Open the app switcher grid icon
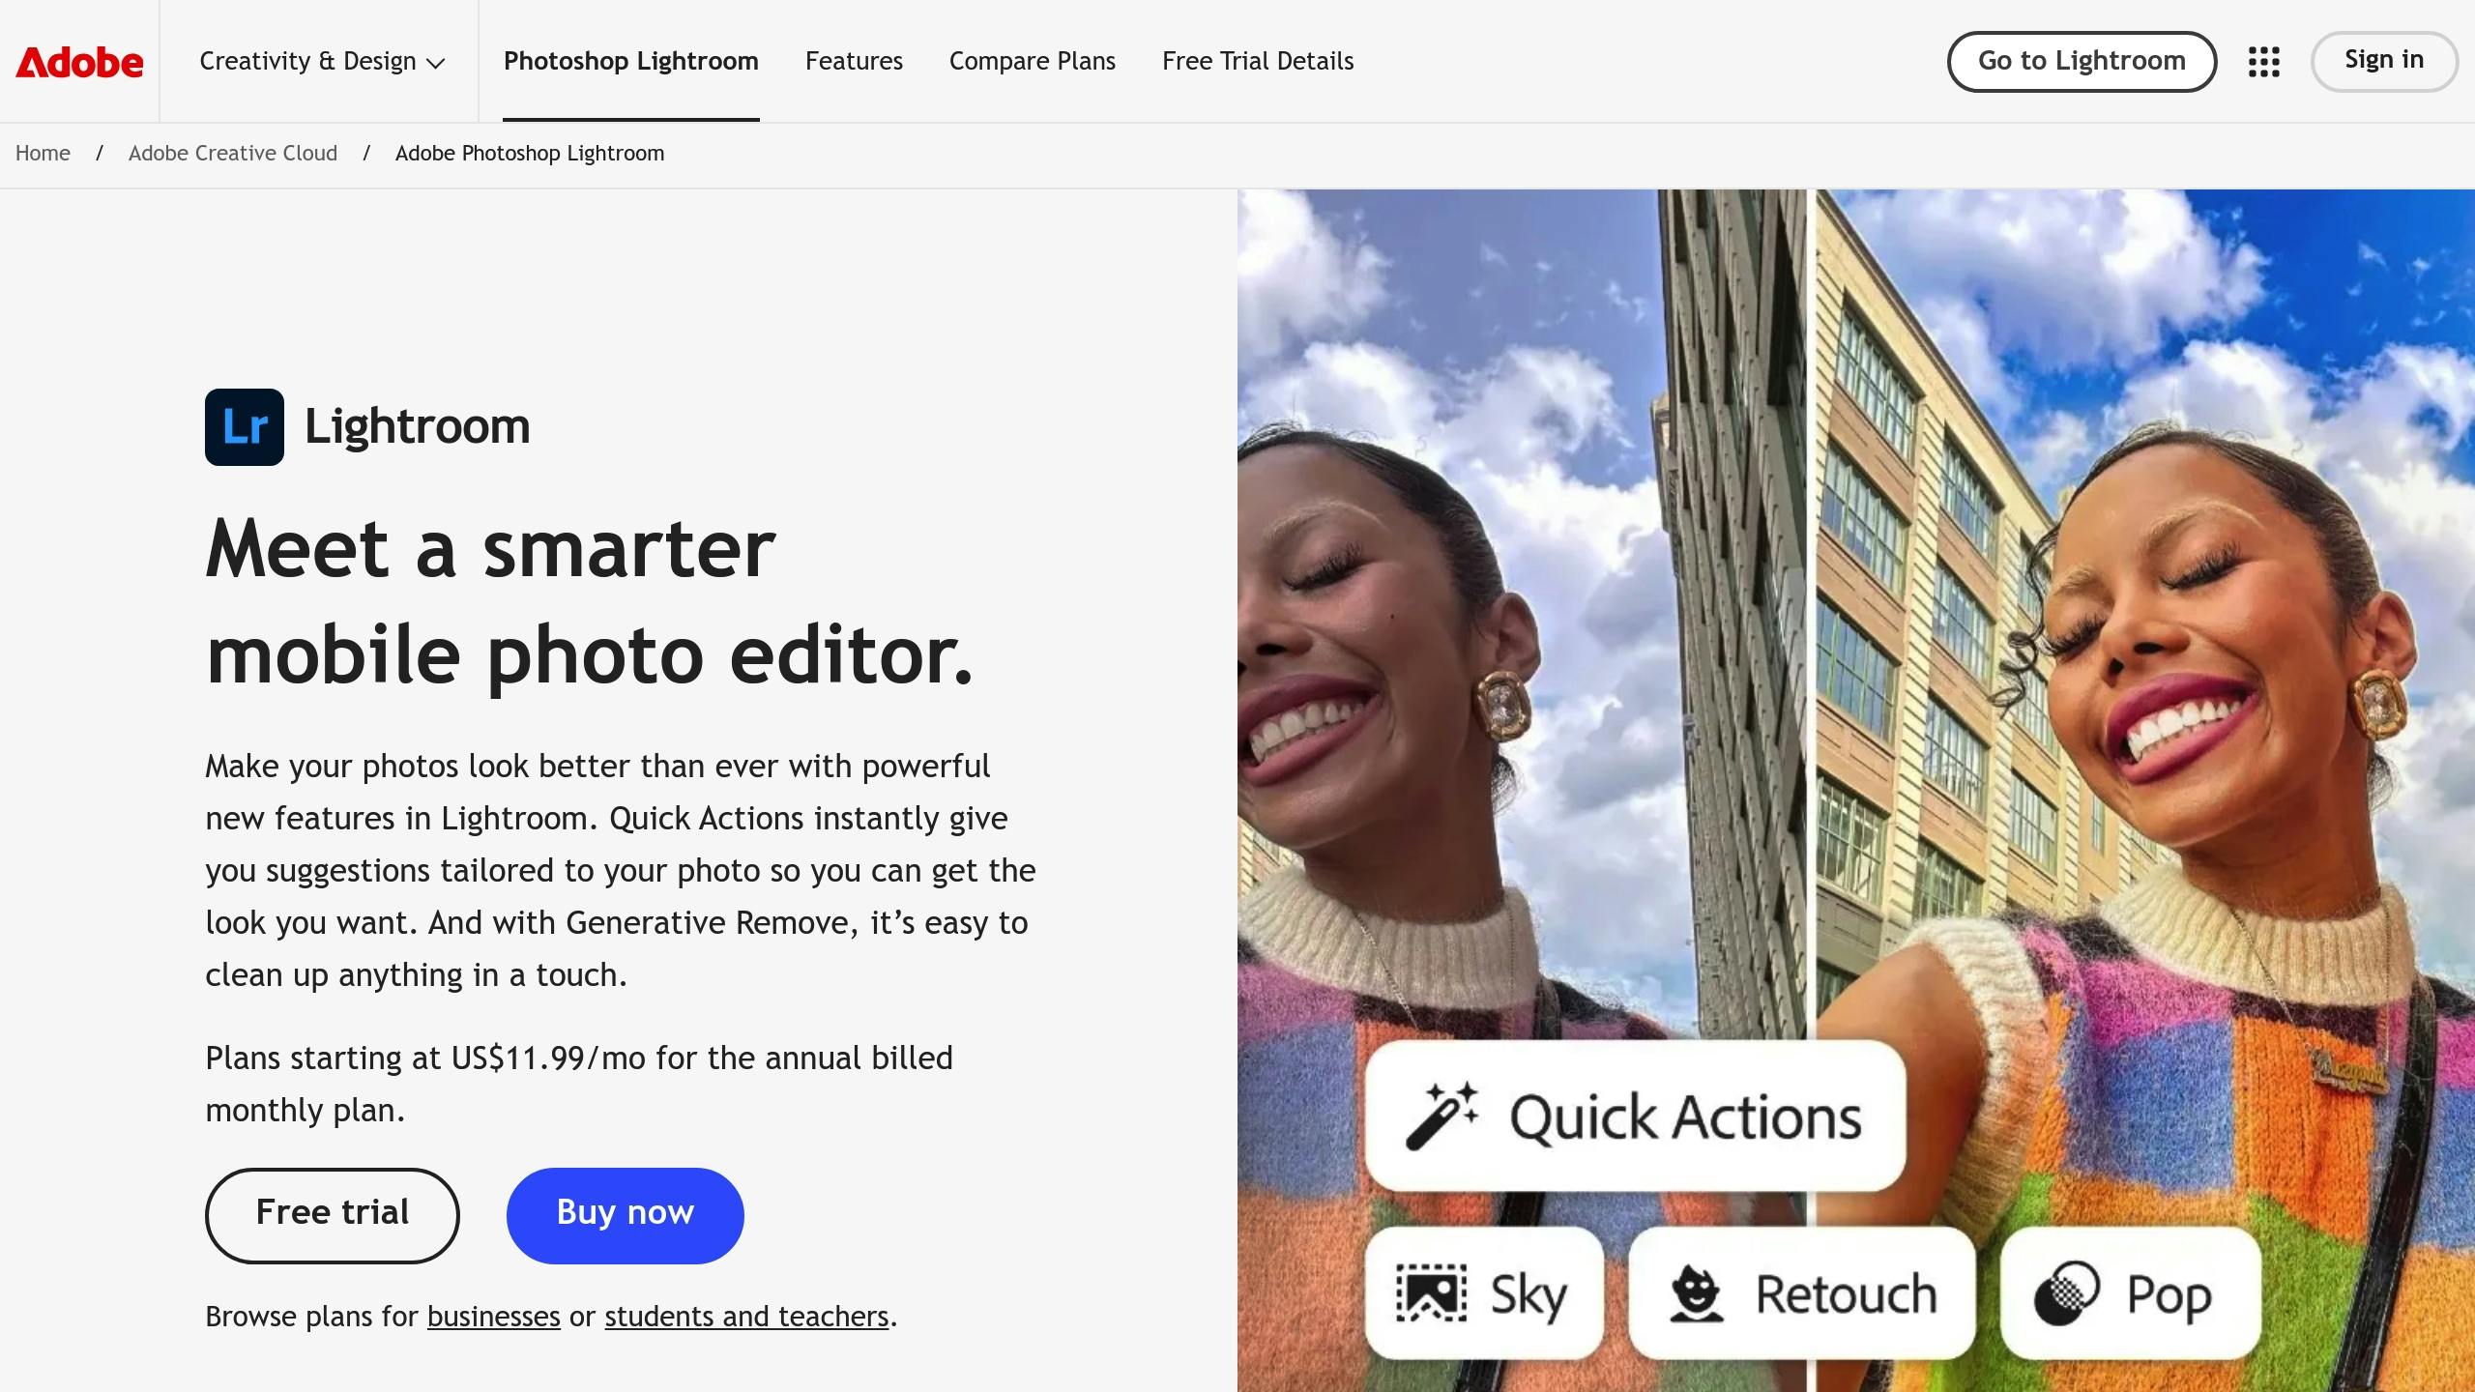 tap(2263, 62)
